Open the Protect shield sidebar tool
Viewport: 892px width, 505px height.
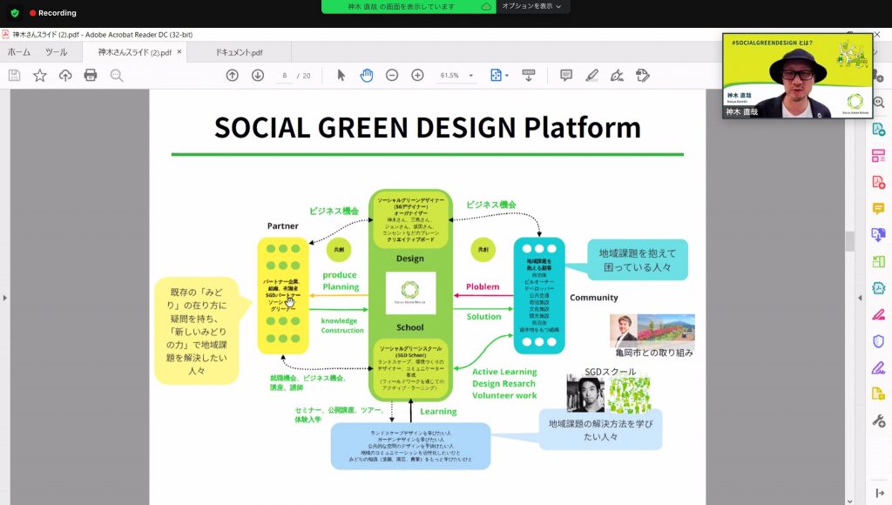[878, 341]
